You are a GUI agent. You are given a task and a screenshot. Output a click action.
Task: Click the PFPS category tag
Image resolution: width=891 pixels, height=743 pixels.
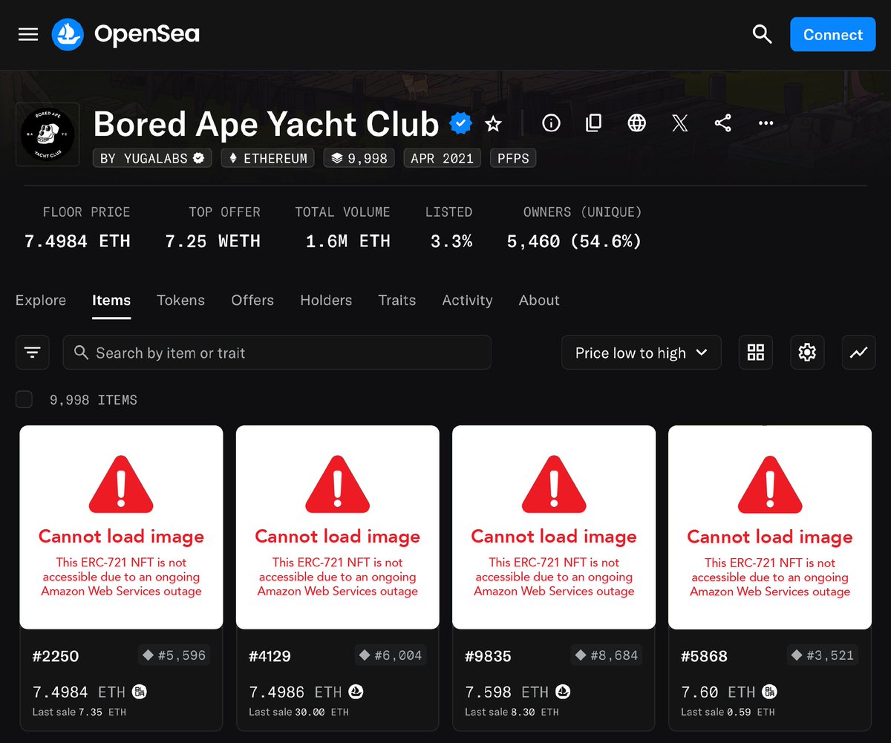point(513,158)
